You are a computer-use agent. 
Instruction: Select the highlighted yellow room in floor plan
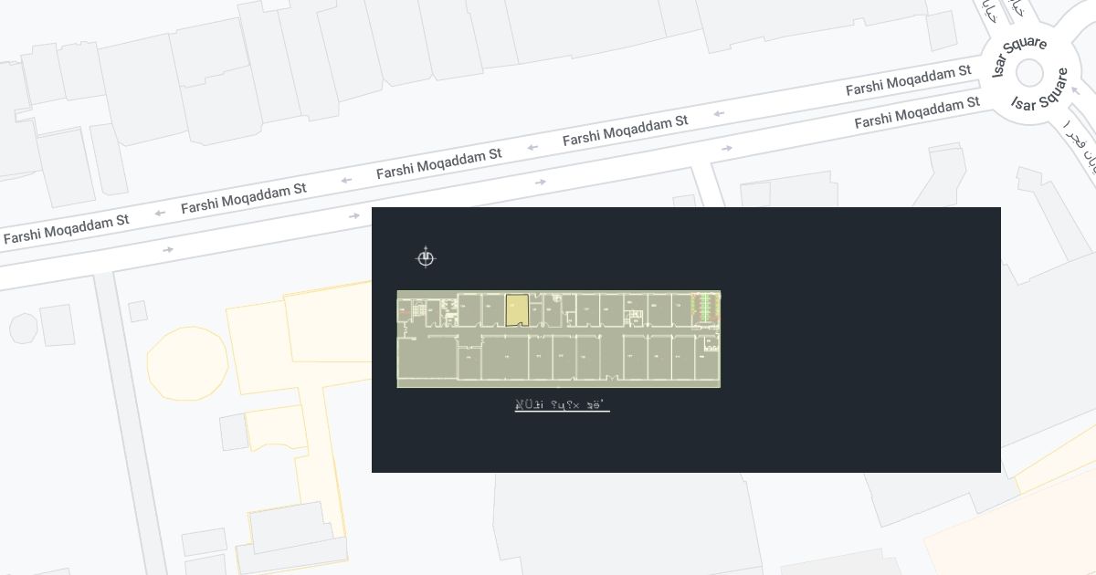pyautogui.click(x=517, y=310)
